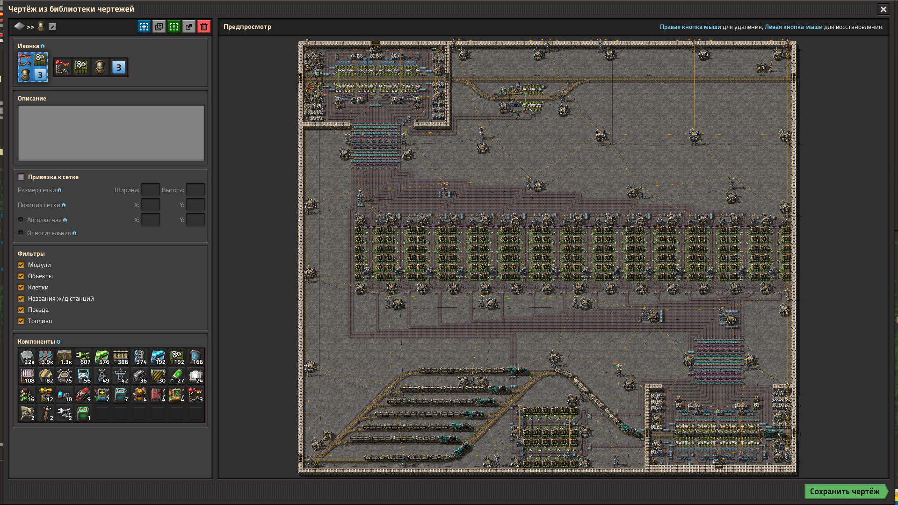Uncheck the Объекты filter
Screen dimensions: 898x505
(x=21, y=276)
